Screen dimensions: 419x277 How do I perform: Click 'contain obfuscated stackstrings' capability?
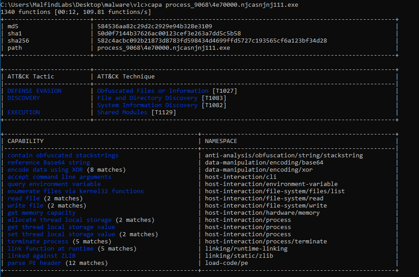pyautogui.click(x=63, y=156)
